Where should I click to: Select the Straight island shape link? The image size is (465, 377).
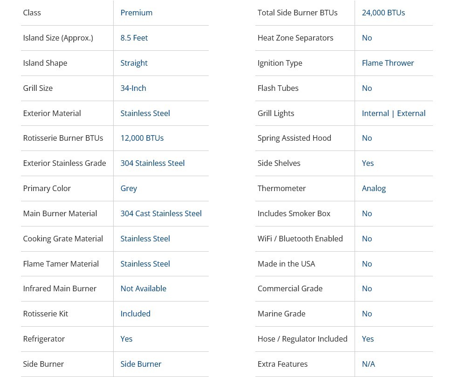[134, 63]
